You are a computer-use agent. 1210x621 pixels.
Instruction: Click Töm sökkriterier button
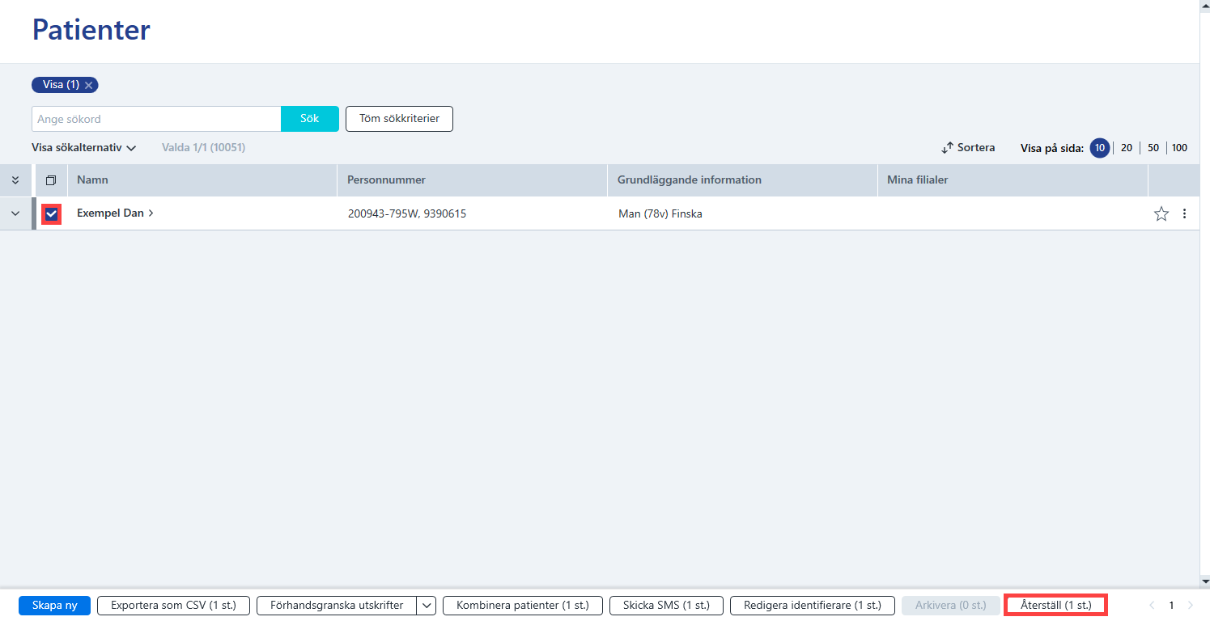click(x=399, y=119)
